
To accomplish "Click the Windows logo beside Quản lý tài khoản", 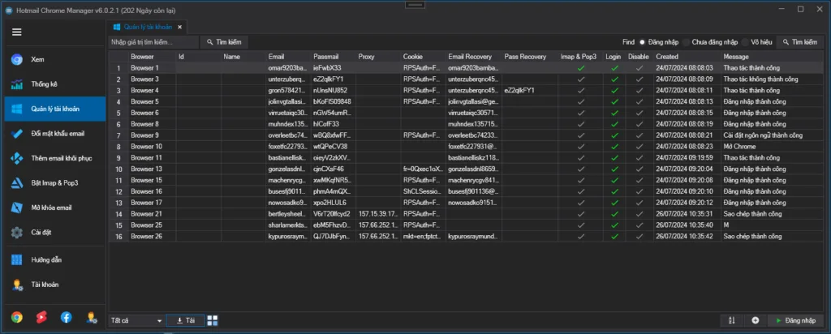I will [17, 109].
